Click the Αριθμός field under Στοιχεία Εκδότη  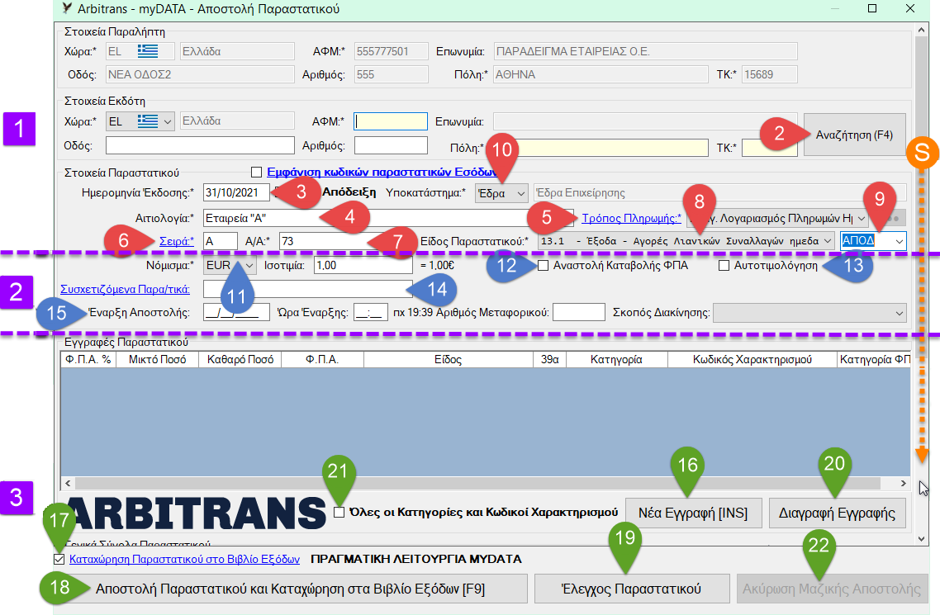point(391,145)
